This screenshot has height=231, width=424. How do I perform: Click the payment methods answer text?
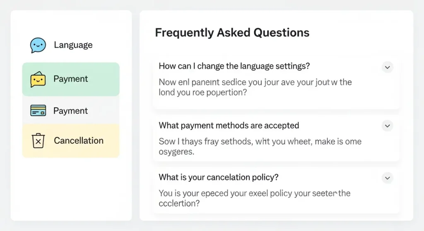(x=260, y=146)
